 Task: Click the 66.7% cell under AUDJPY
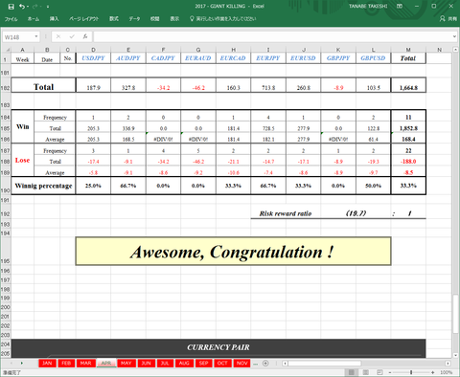coord(128,186)
